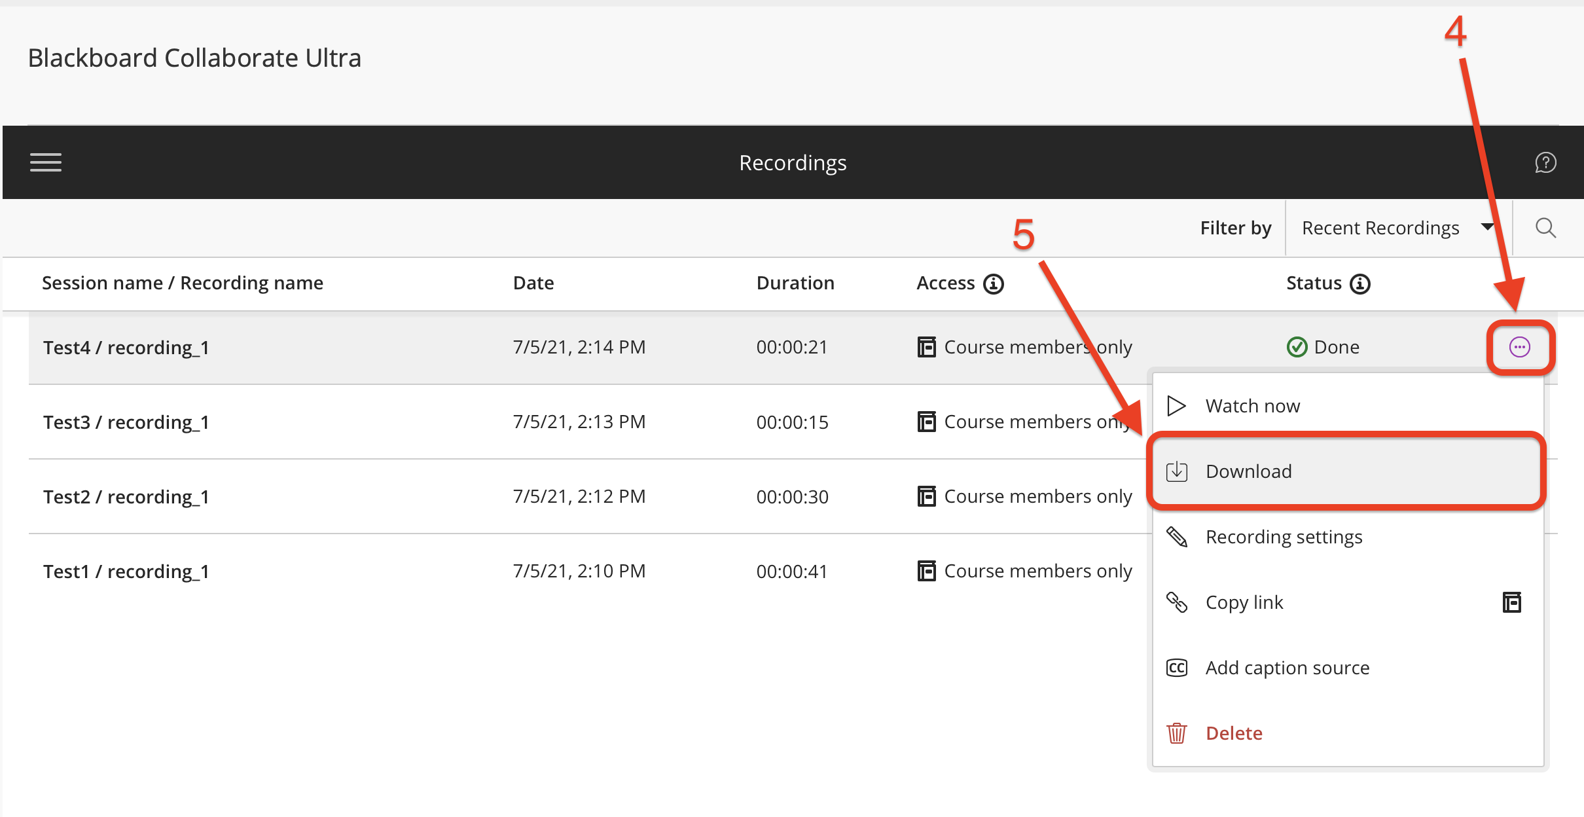1584x817 pixels.
Task: Click date 7/5/21, 2:10 PM
Action: click(579, 571)
